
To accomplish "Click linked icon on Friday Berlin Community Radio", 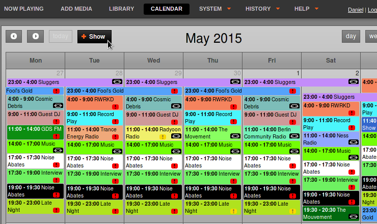I will pos(294,136).
